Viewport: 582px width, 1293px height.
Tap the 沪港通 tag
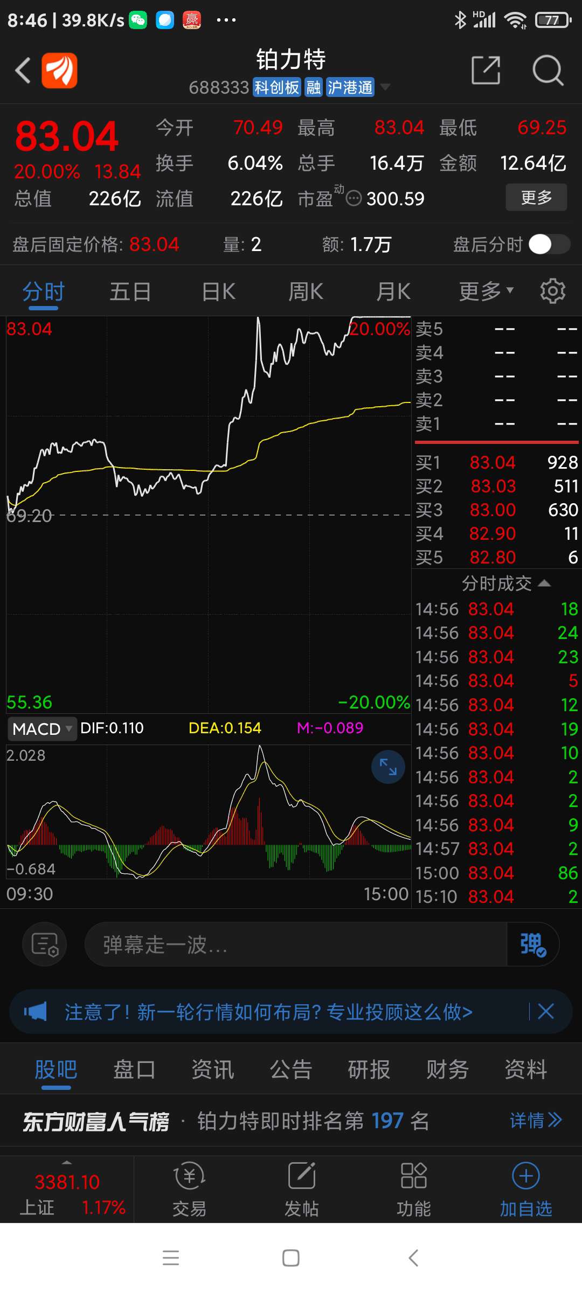350,87
